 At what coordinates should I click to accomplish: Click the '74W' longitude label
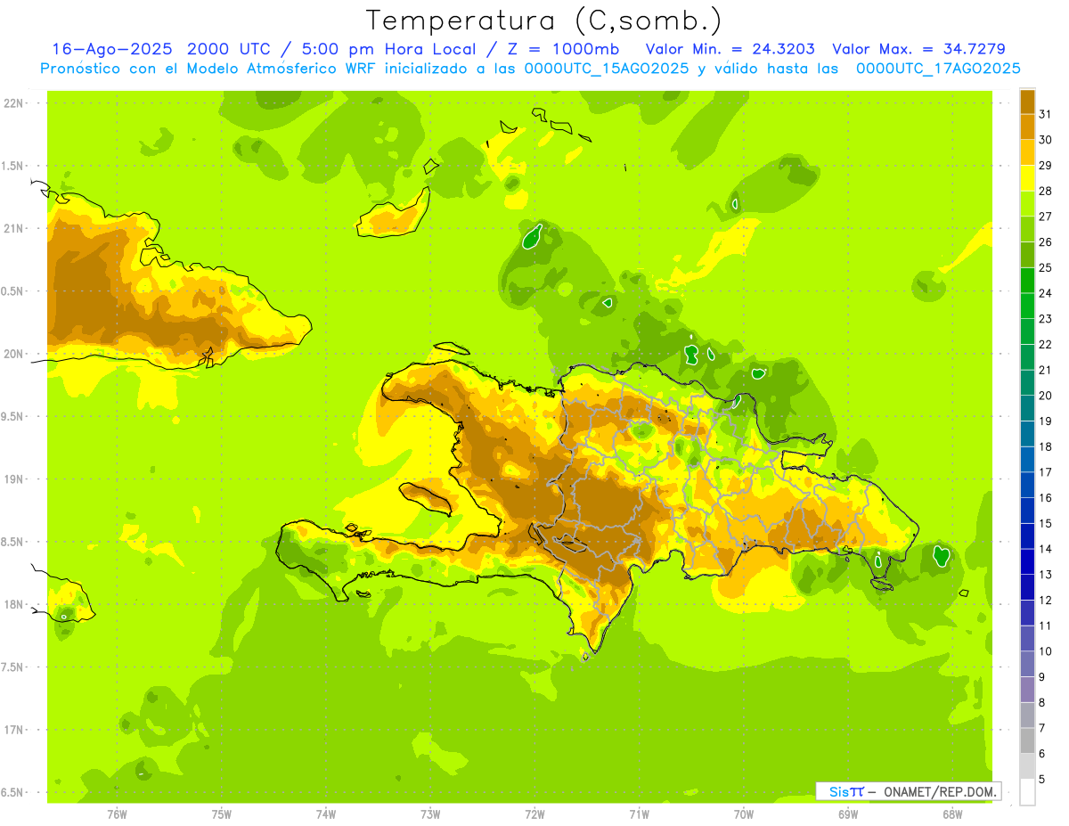click(326, 814)
